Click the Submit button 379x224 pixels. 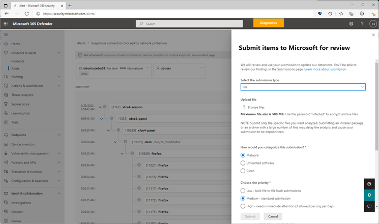250,216
